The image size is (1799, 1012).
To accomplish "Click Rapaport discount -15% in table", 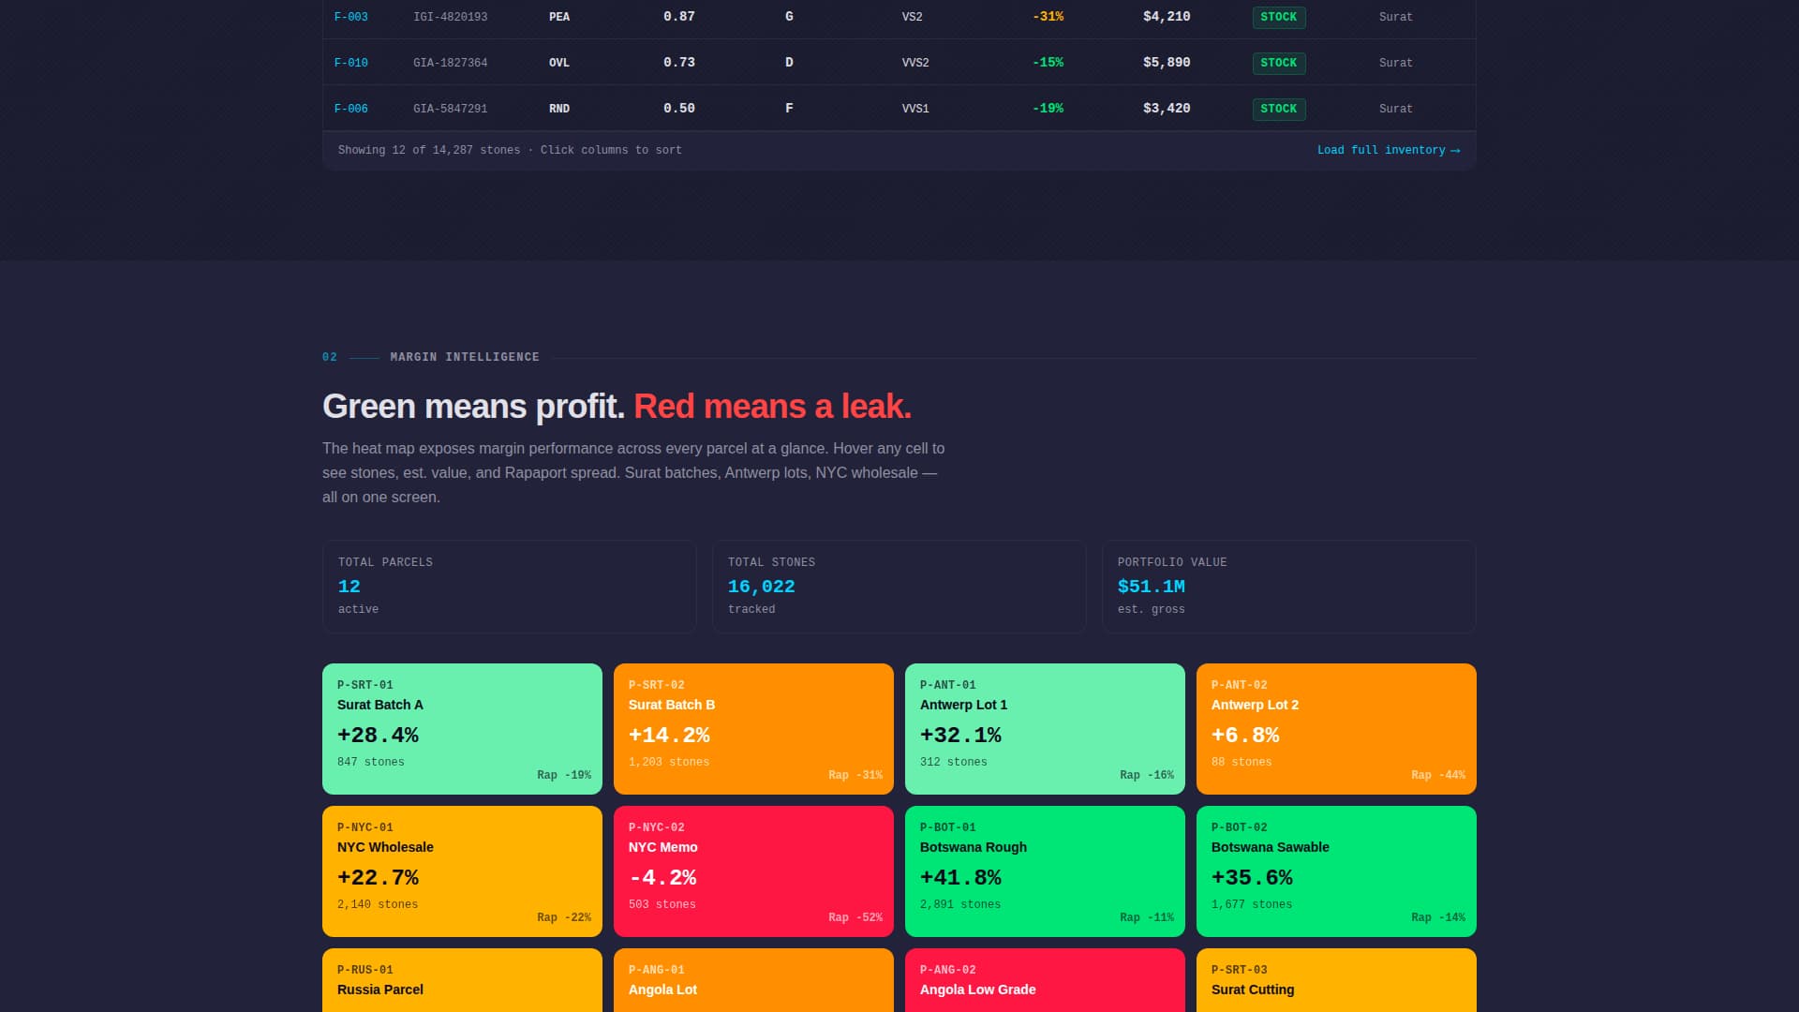I will [x=1048, y=63].
